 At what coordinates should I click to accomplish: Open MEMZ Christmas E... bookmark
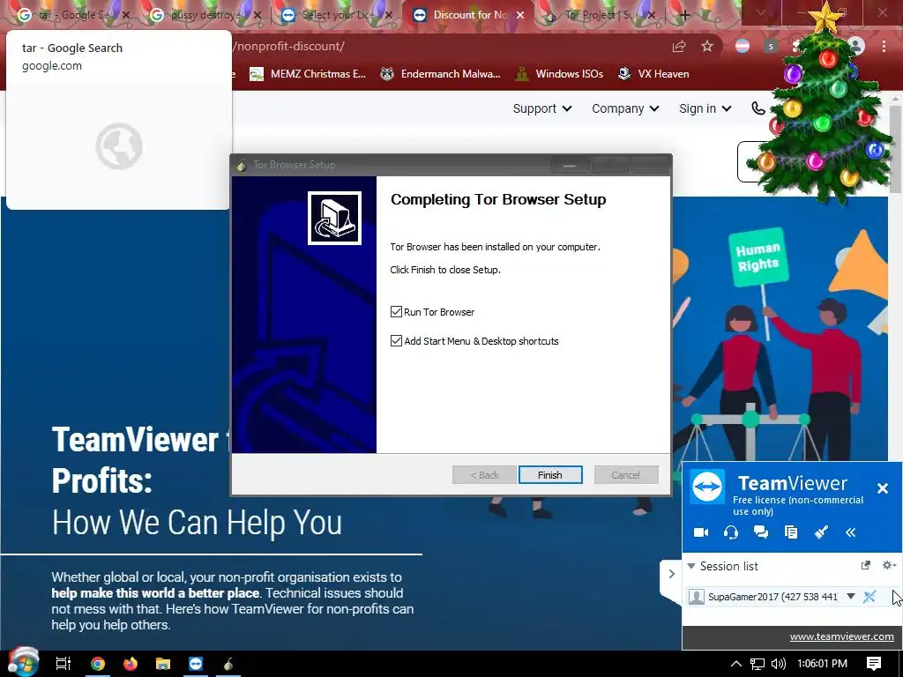click(308, 74)
